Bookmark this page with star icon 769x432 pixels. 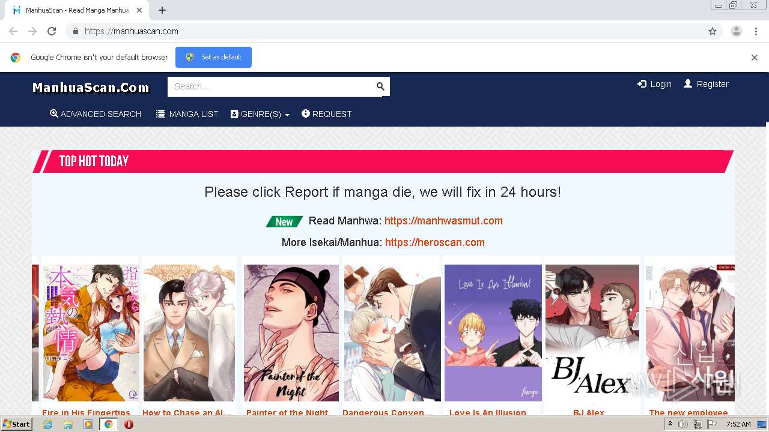click(x=713, y=31)
